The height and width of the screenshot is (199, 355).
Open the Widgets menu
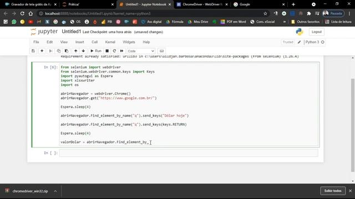tap(129, 42)
